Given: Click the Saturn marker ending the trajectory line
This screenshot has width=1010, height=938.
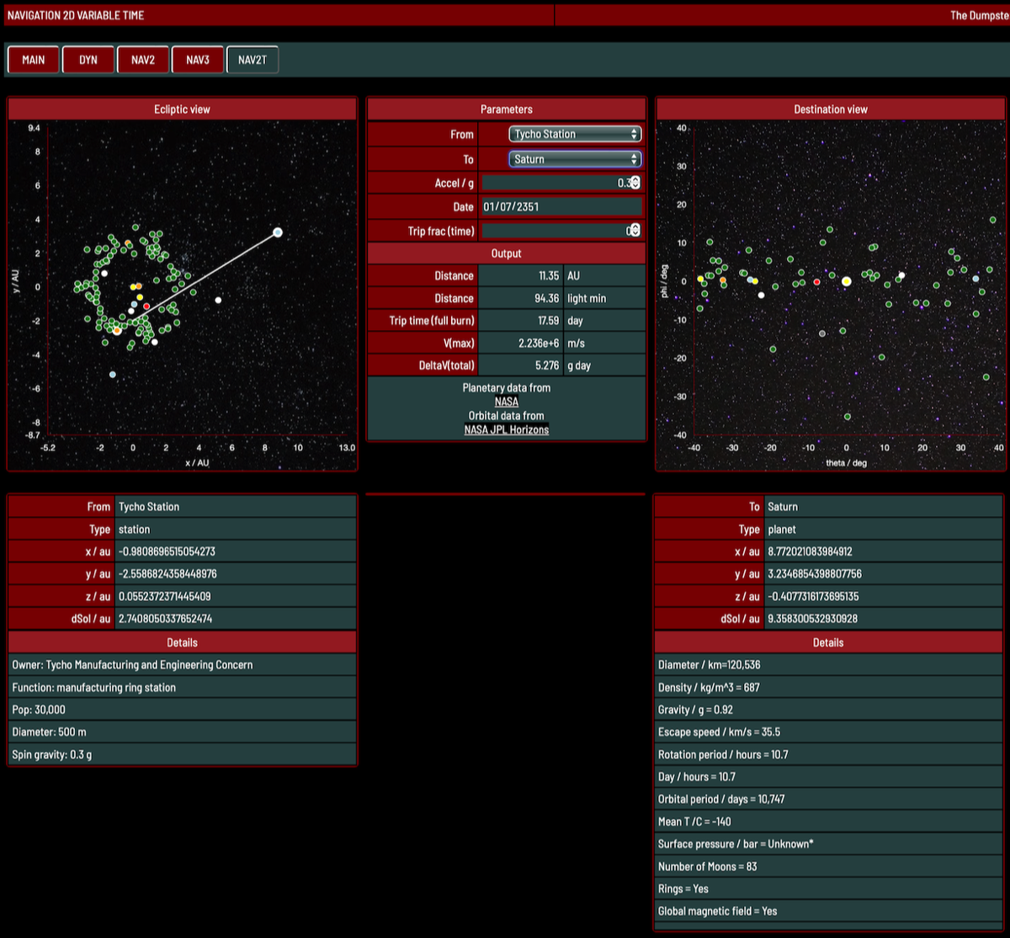Looking at the screenshot, I should click(278, 232).
